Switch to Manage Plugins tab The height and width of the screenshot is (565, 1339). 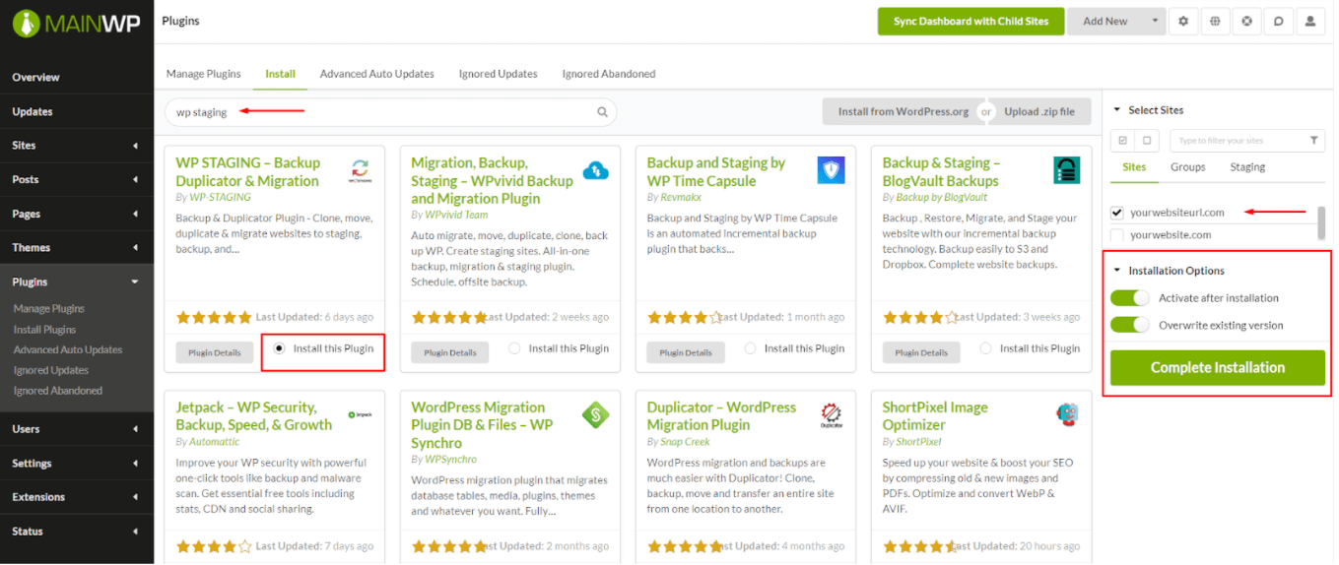pos(204,74)
